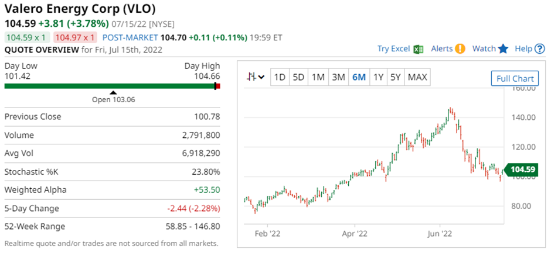
Task: Click the orange Alerts exclamation icon
Action: (x=460, y=49)
